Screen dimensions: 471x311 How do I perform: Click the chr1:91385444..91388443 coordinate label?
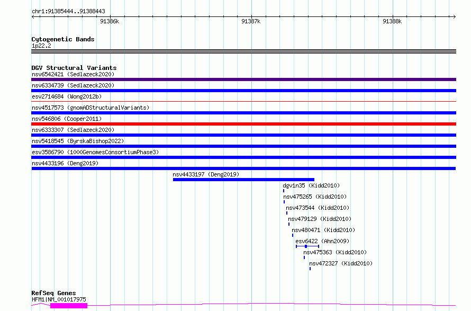[x=68, y=12]
